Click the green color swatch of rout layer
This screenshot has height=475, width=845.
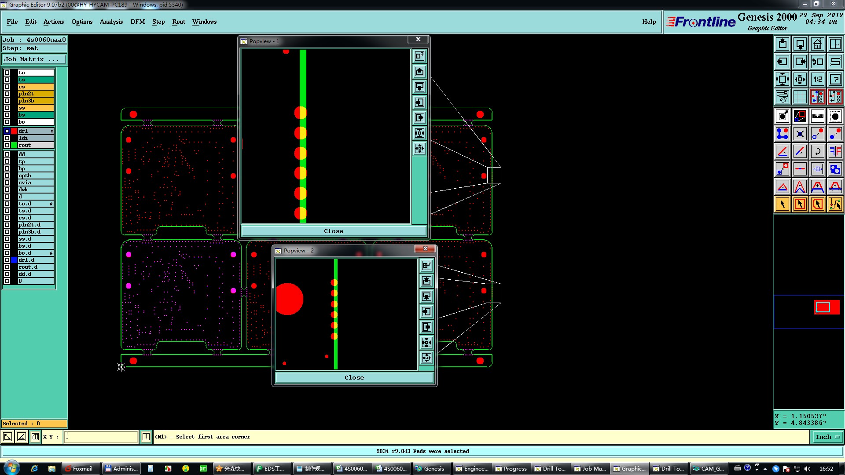pos(14,145)
